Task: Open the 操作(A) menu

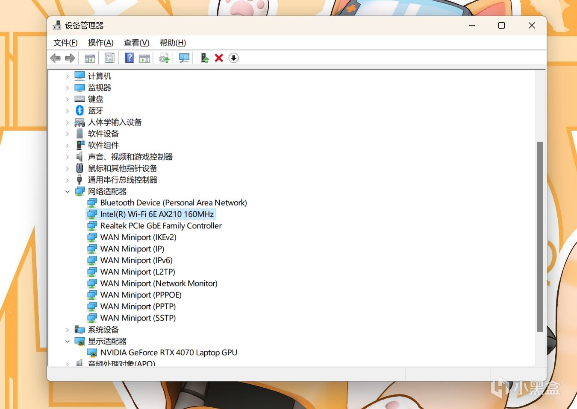Action: coord(100,43)
